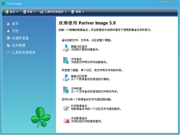
Task: Open the 备份 menu in toolbar
Action: [x=11, y=12]
